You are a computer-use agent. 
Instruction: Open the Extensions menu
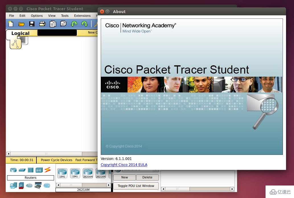[82, 16]
